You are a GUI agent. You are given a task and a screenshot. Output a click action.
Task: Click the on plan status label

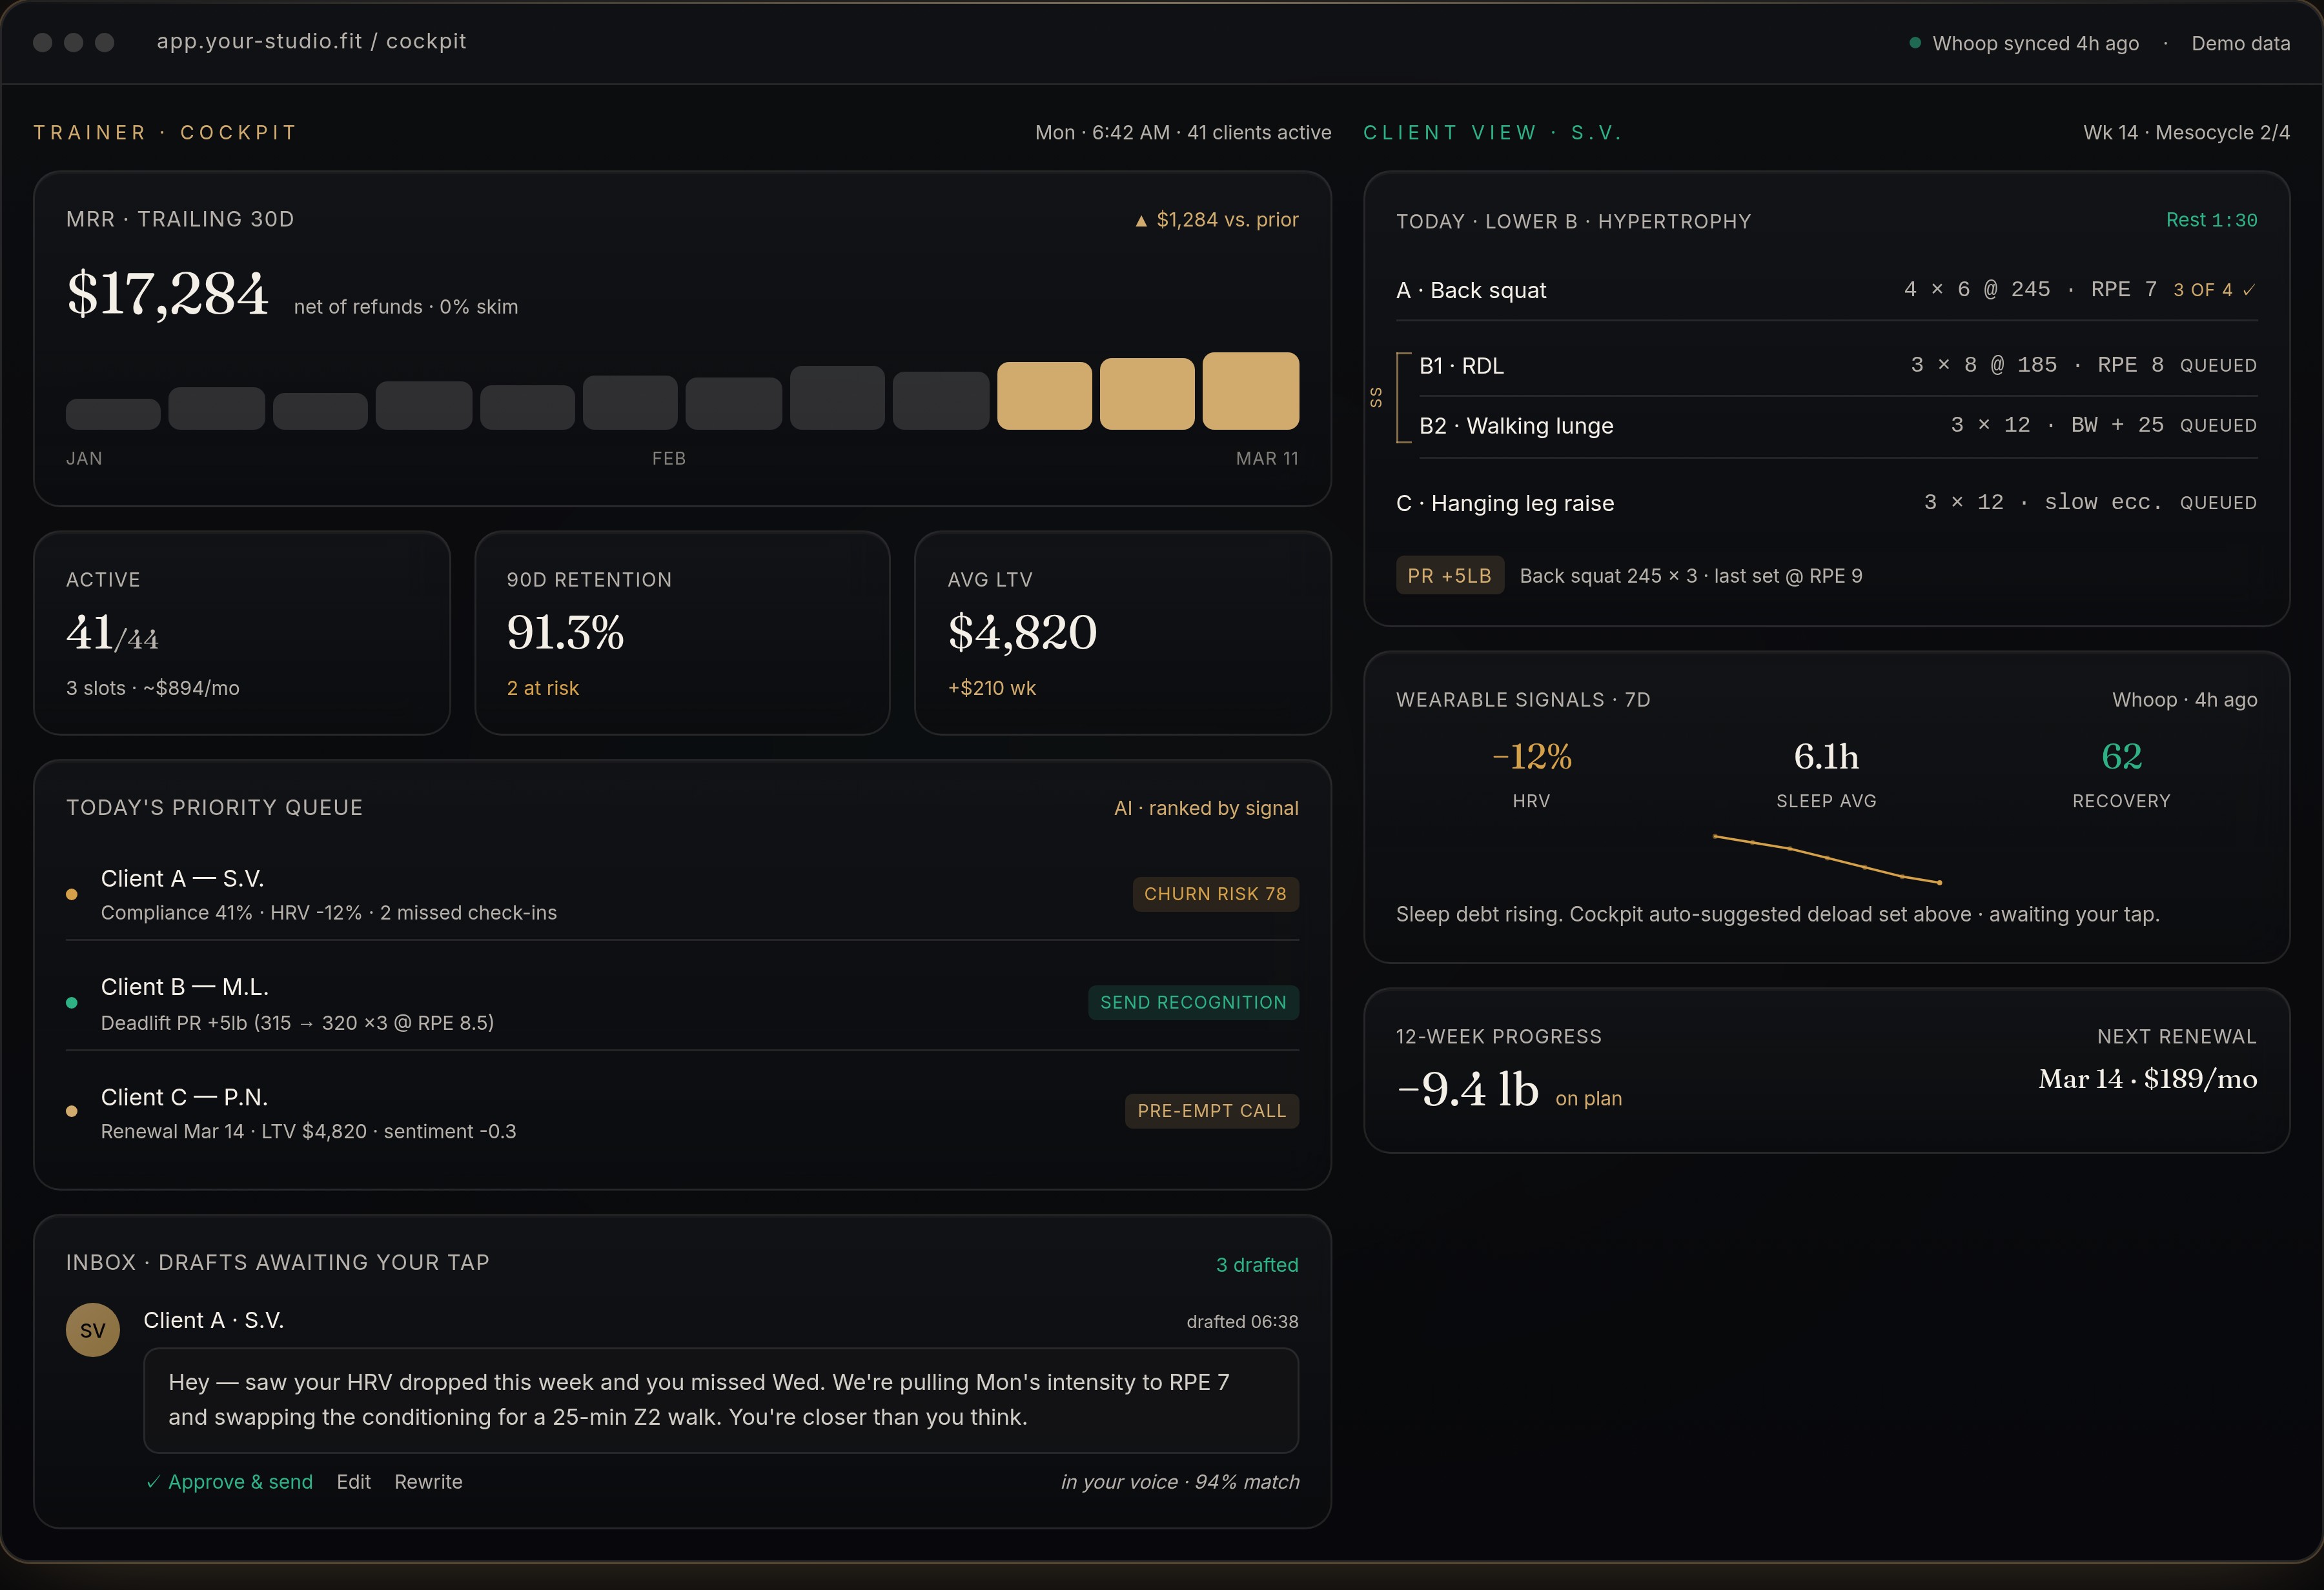point(1588,1098)
